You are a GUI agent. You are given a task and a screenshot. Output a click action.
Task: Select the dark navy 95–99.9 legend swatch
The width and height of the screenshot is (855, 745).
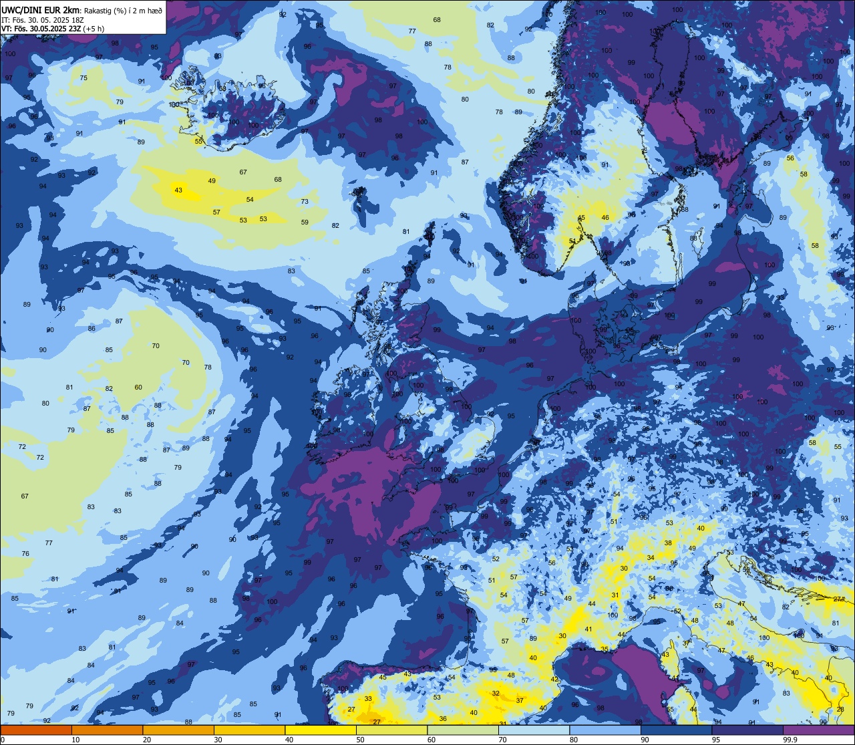747,730
